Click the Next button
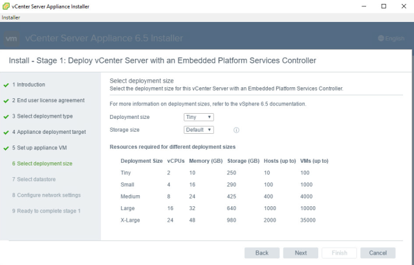414x265 pixels. click(x=301, y=253)
